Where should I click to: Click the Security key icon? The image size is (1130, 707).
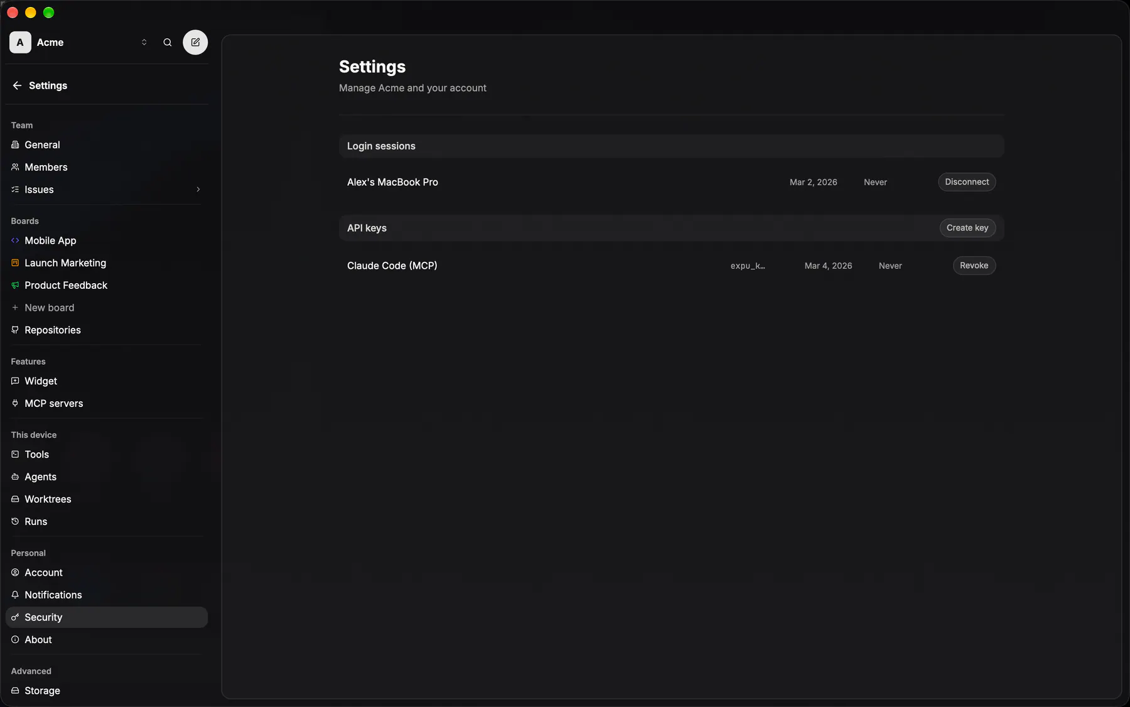coord(15,618)
